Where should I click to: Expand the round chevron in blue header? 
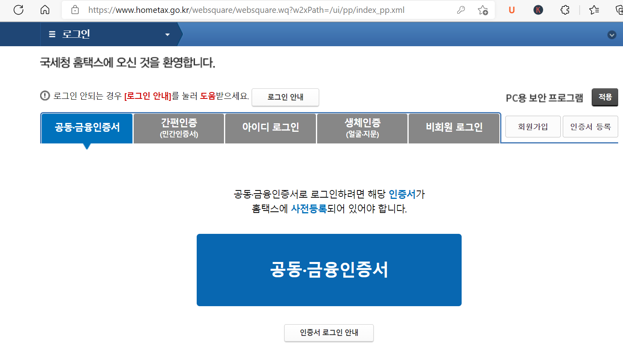pyautogui.click(x=612, y=35)
